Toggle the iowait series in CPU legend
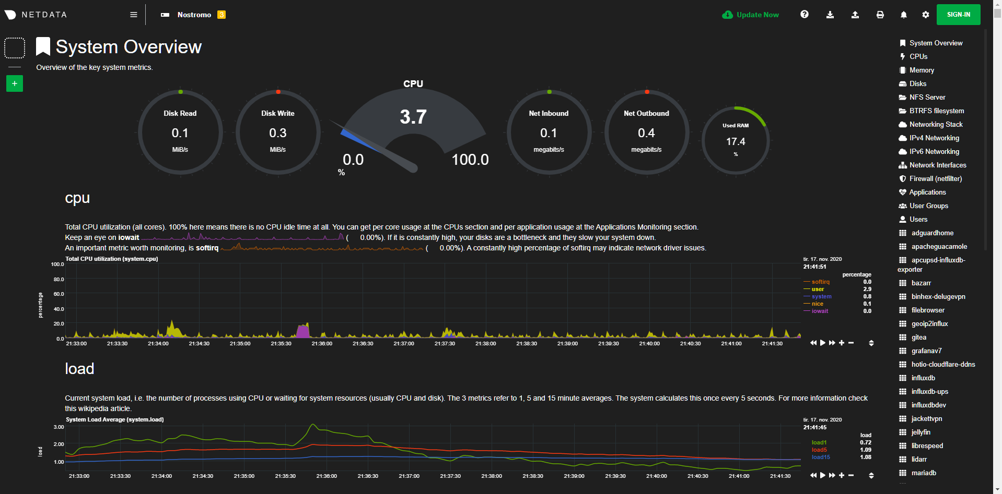The width and height of the screenshot is (1002, 494). pos(820,311)
